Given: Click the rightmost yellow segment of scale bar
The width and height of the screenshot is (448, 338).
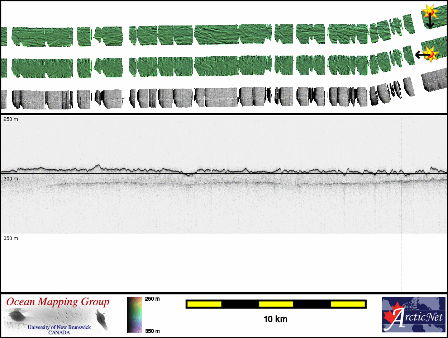Looking at the screenshot, I should tap(347, 304).
